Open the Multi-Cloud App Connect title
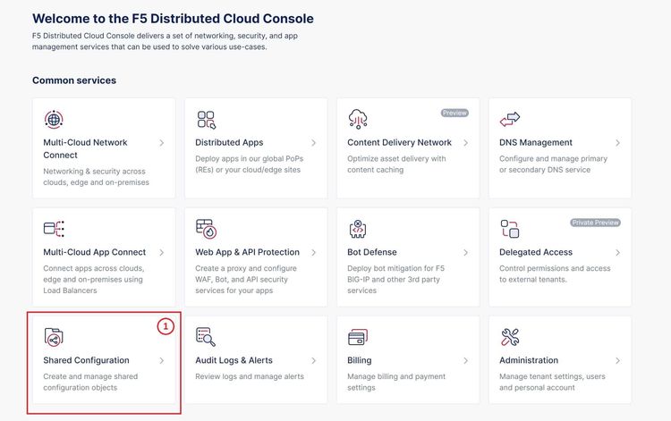671x421 pixels. (x=95, y=252)
